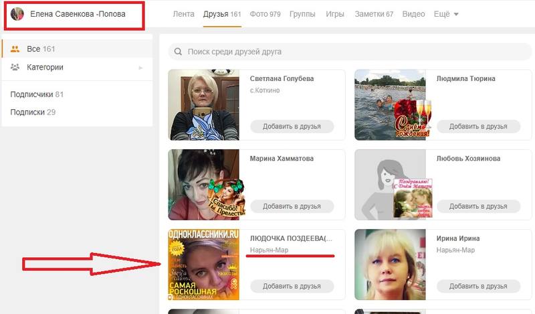This screenshot has width=535, height=314.
Task: Click с.Коткино under Светлана Голубева
Action: pos(265,90)
